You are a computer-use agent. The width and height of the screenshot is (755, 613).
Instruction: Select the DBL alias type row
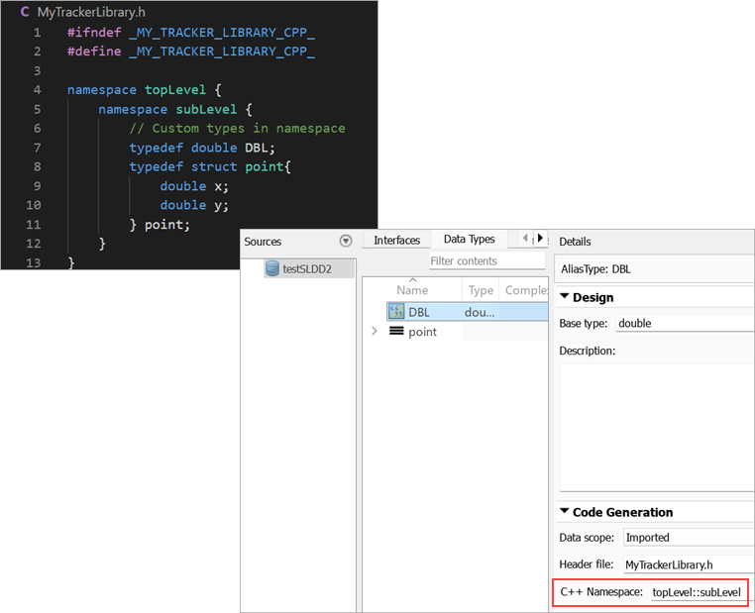(x=467, y=312)
